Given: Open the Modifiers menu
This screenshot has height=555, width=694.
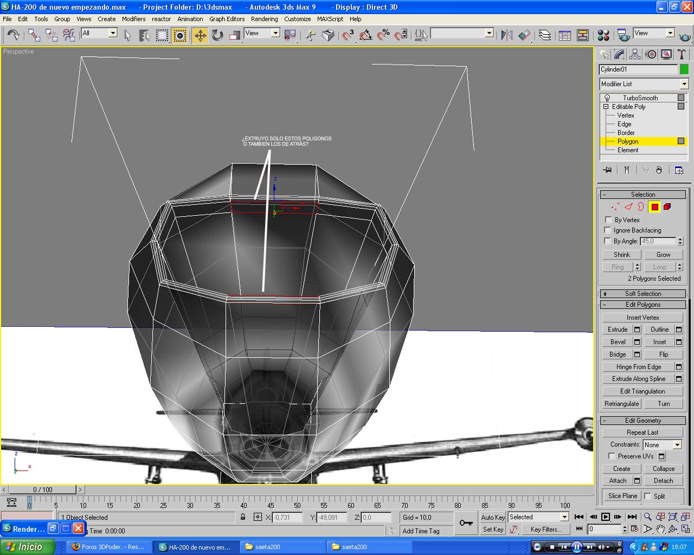Looking at the screenshot, I should [x=133, y=19].
